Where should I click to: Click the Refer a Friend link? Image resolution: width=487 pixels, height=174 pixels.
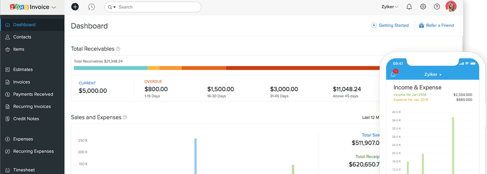pyautogui.click(x=436, y=25)
